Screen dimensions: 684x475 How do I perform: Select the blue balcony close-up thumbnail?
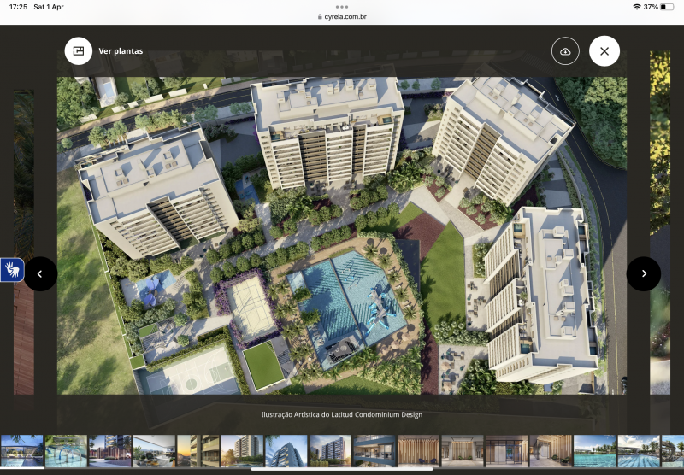click(374, 451)
